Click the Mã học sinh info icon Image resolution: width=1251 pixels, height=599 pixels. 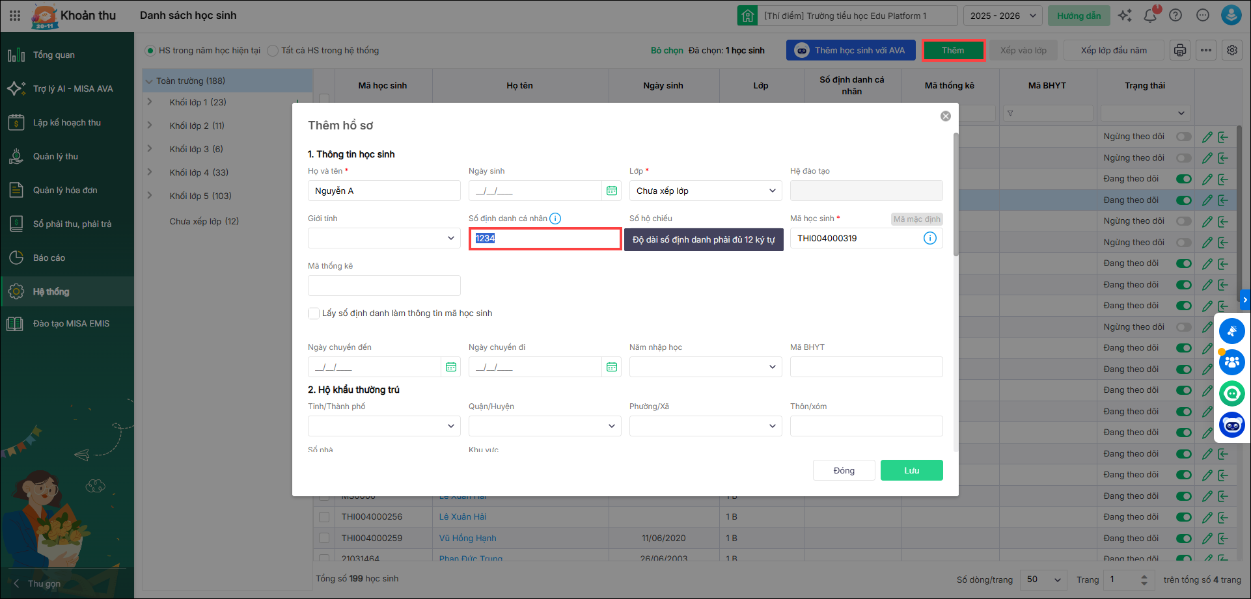[929, 238]
